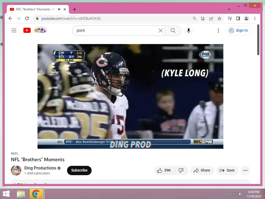Open the Ding Productions channel name
Viewport: 265px width, 199px height.
tap(40, 168)
